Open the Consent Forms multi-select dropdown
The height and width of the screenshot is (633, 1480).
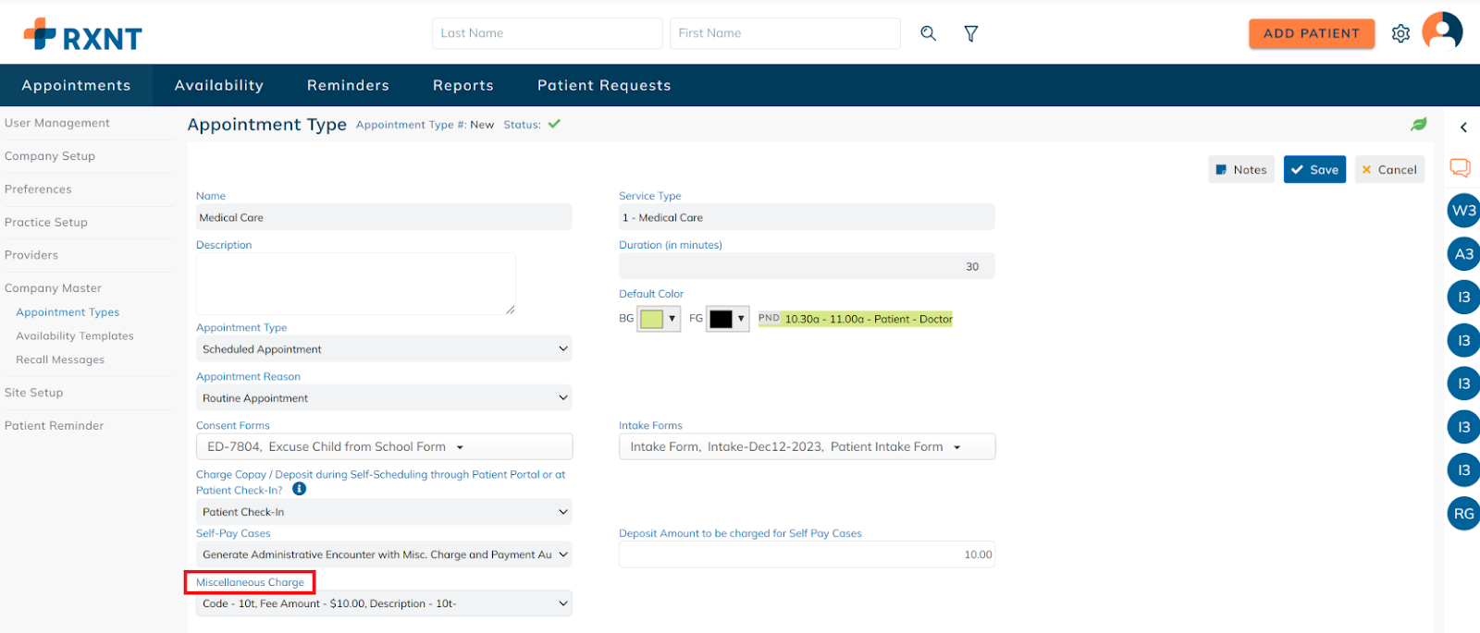pyautogui.click(x=384, y=447)
